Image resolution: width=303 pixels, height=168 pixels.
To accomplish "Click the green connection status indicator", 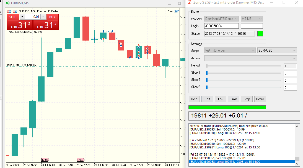I will [260, 34].
